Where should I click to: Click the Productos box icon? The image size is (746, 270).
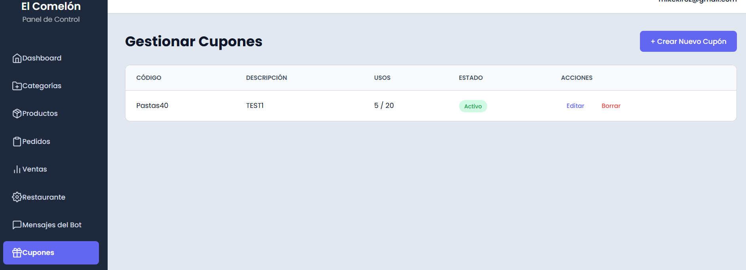click(17, 114)
